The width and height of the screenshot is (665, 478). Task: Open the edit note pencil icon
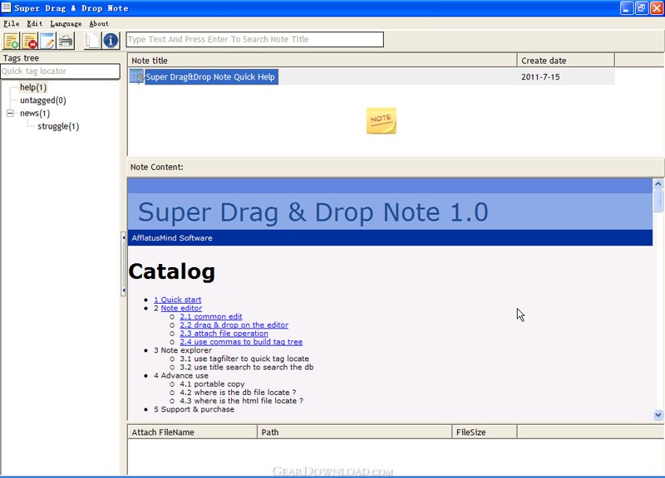(47, 41)
